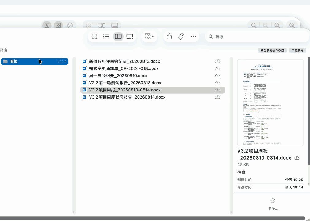This screenshot has height=221, width=310.
Task: Click cloud icon beside V3.2第一轮测试报告 file
Action: pos(218,83)
